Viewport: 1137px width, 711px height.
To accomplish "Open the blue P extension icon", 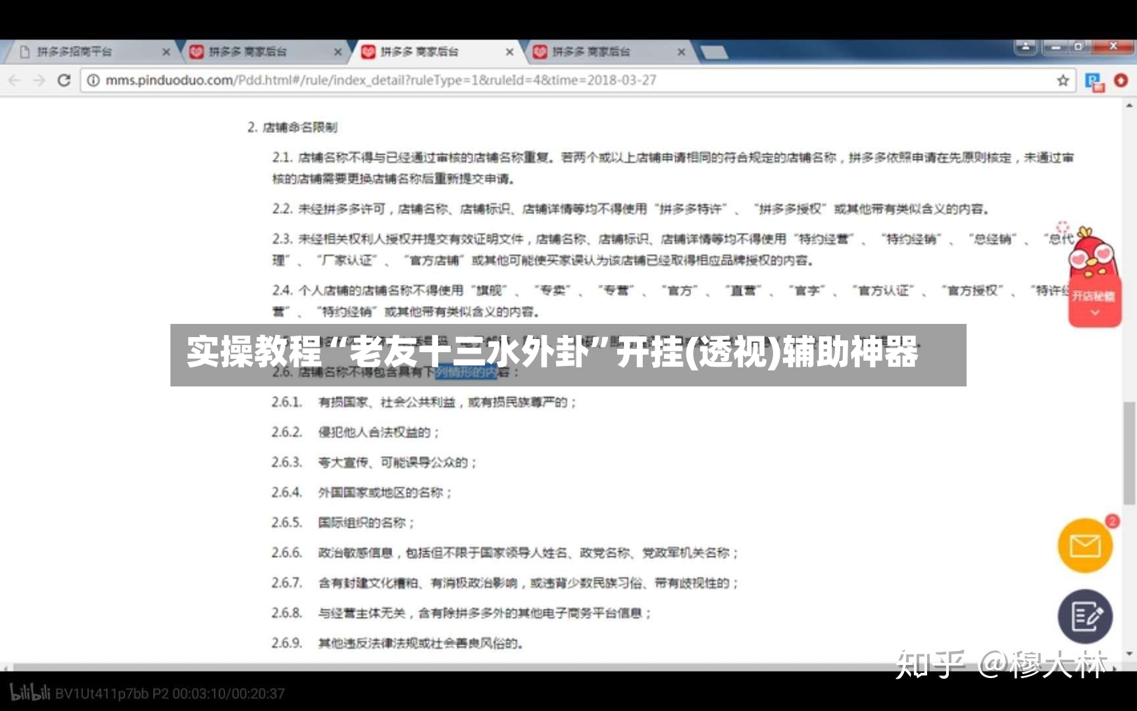I will click(x=1094, y=82).
